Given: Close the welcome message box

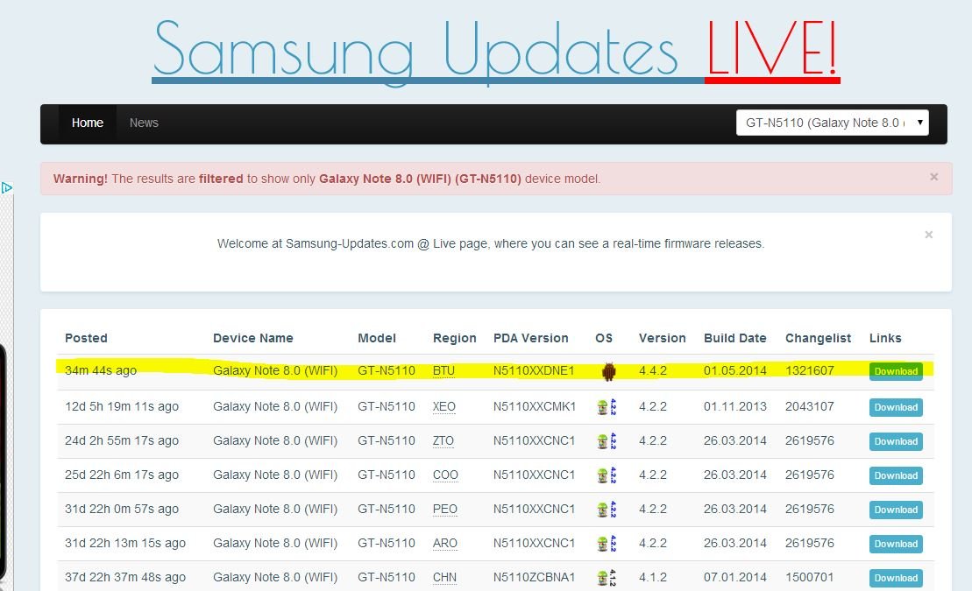Looking at the screenshot, I should [928, 235].
